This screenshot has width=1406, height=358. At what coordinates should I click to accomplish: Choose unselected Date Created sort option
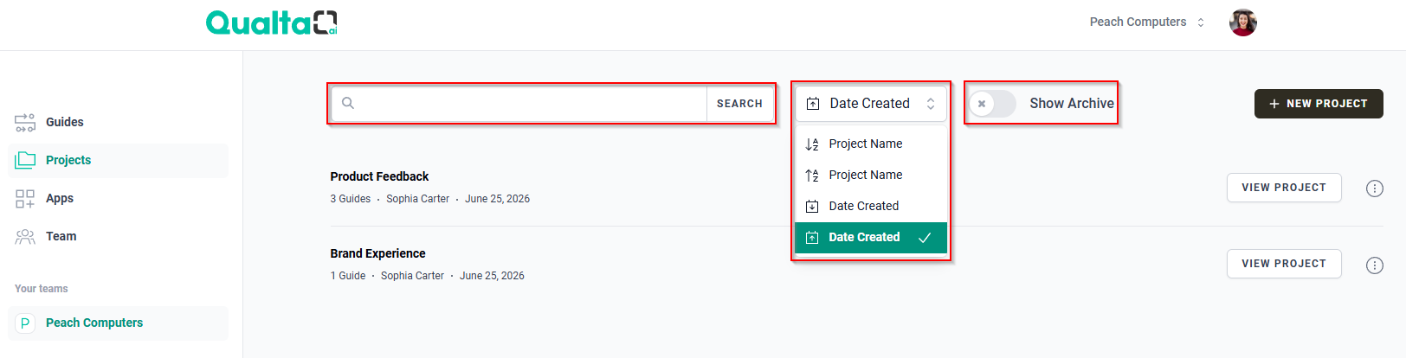[x=871, y=206]
